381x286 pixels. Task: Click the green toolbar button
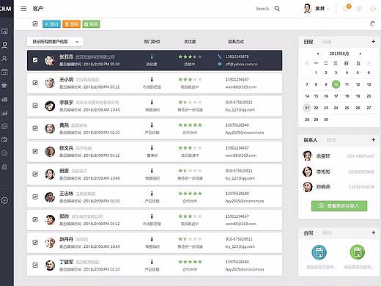(x=91, y=24)
